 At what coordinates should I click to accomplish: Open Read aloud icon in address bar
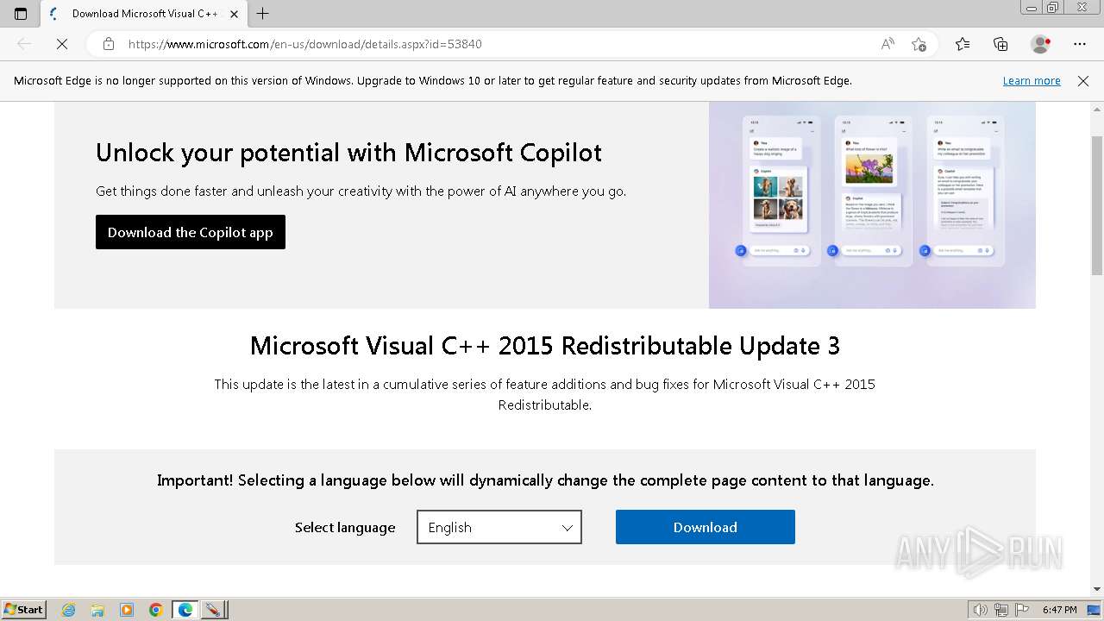(888, 44)
